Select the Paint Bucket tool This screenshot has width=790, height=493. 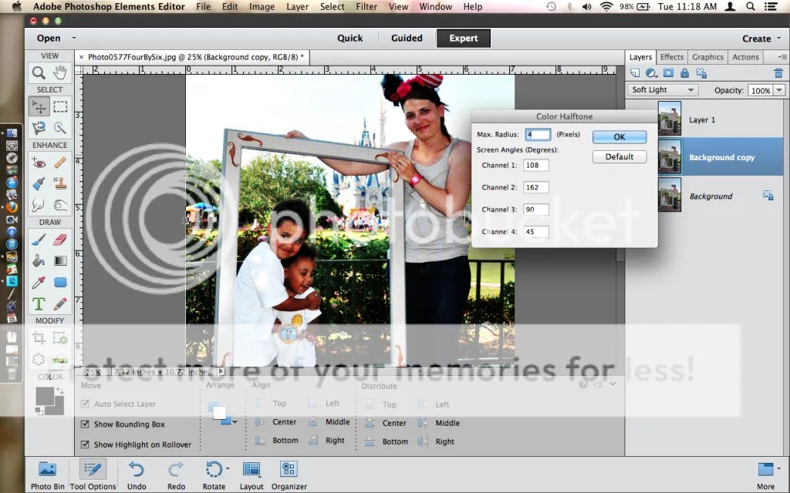click(x=39, y=260)
